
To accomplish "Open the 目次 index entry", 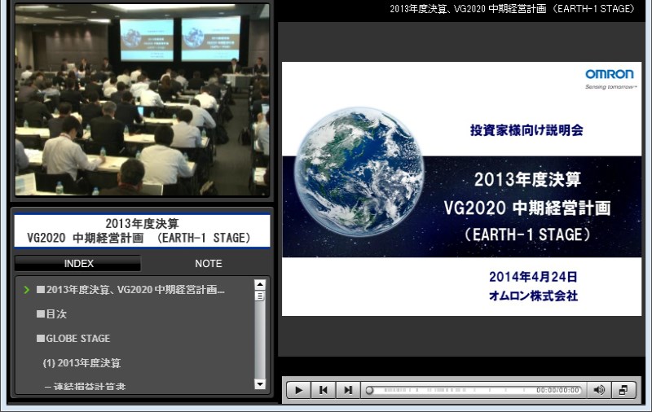I will pos(51,314).
